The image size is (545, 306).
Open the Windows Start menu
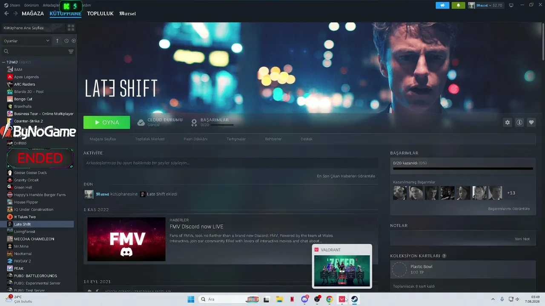pyautogui.click(x=191, y=299)
